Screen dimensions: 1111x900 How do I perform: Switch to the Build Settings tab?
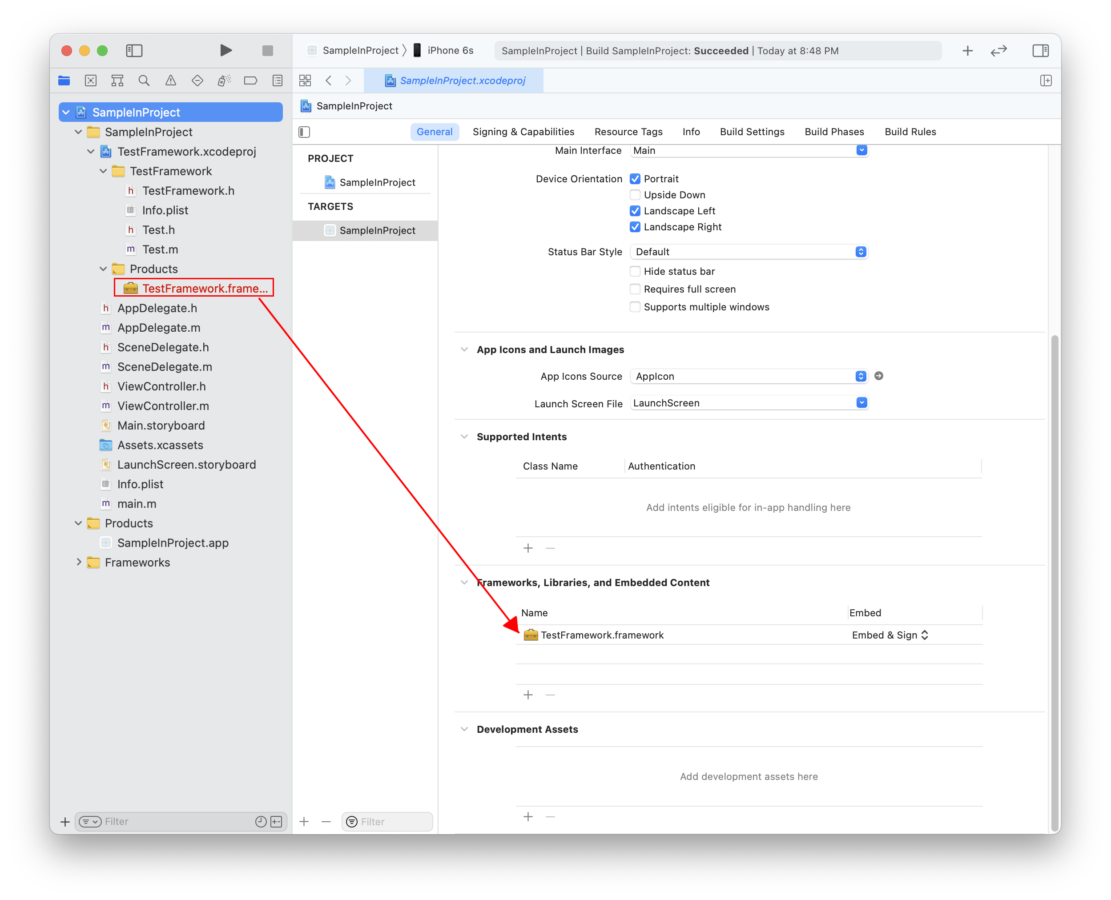(x=752, y=132)
